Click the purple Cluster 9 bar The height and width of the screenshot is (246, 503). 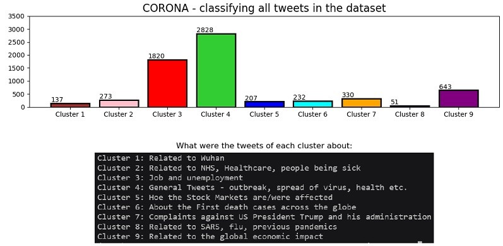click(458, 98)
